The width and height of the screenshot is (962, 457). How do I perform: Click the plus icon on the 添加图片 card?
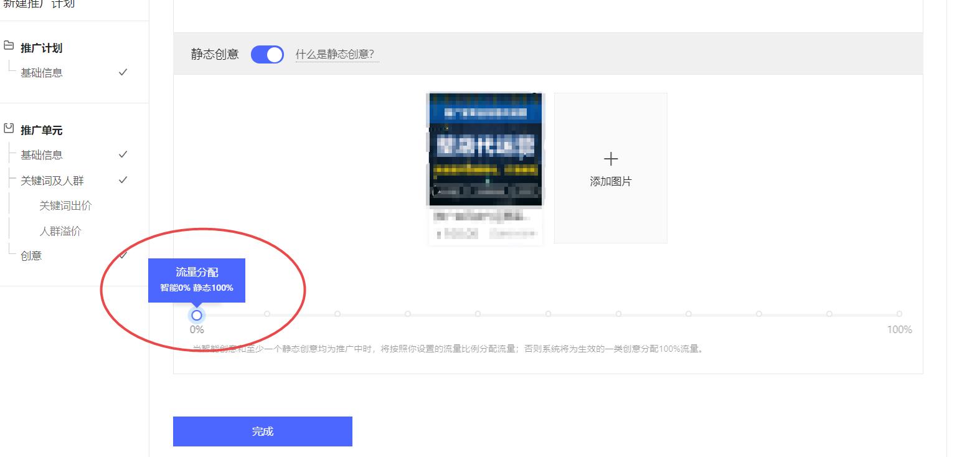(611, 158)
